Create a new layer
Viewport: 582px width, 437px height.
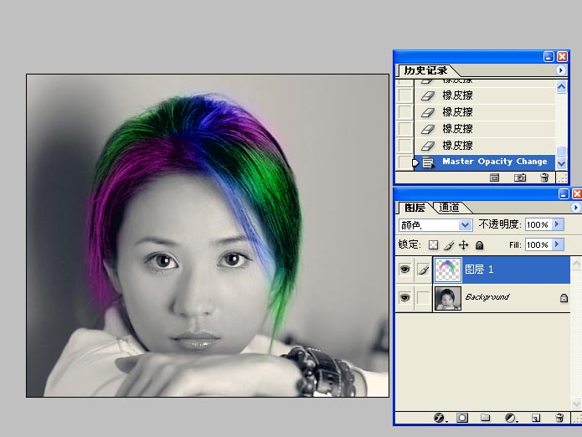pyautogui.click(x=536, y=418)
